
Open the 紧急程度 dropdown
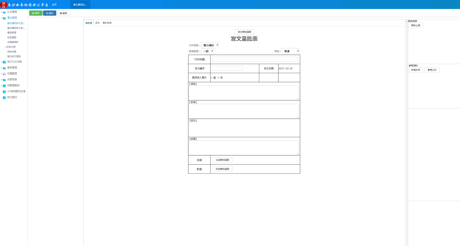(207, 51)
